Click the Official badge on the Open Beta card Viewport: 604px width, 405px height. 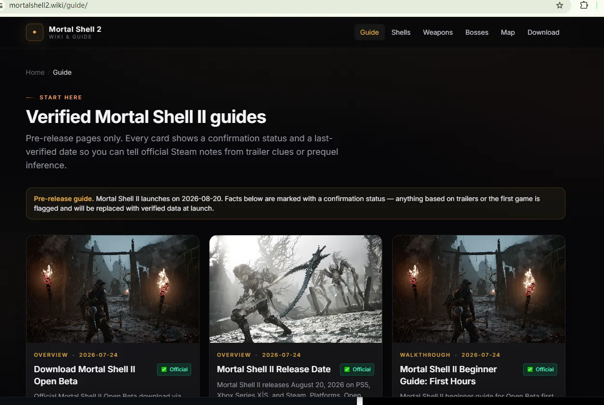pyautogui.click(x=174, y=369)
